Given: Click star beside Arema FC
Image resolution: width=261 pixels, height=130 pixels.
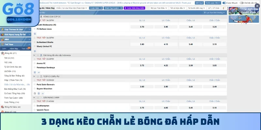Looking at the screenshot, I should click(x=35, y=63).
